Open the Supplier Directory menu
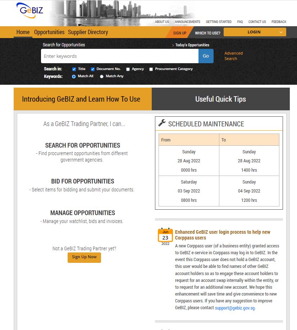Image resolution: width=297 pixels, height=330 pixels. [88, 32]
